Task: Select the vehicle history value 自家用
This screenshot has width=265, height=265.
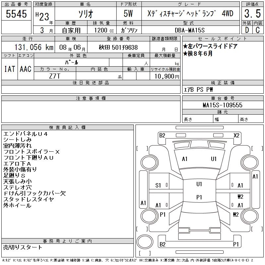Action: pos(71,30)
